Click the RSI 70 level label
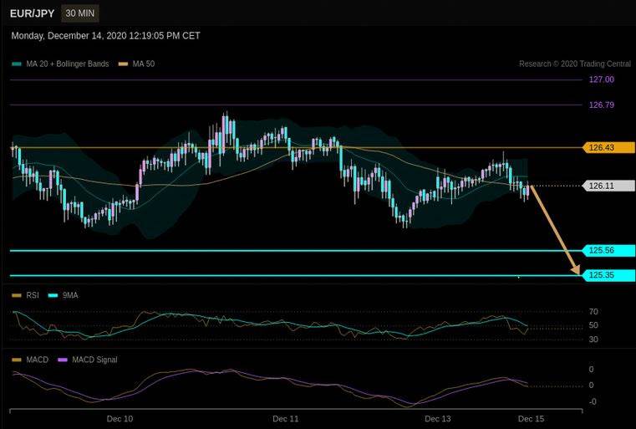The height and width of the screenshot is (429, 636). 593,312
